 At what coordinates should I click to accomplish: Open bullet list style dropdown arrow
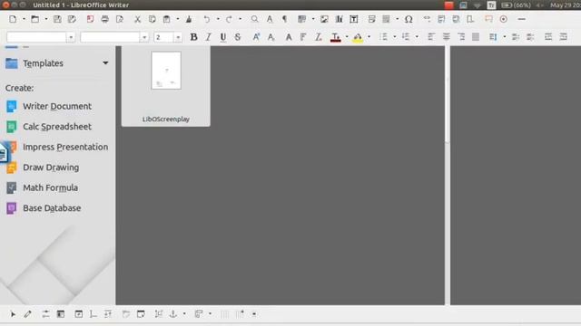395,37
